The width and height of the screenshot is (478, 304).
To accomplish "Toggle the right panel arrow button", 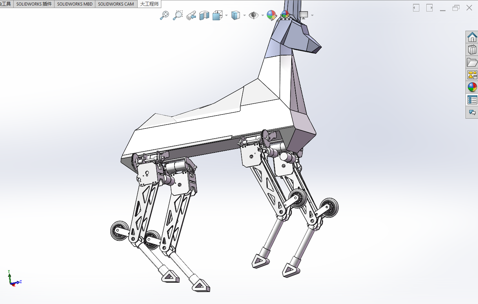I will coord(429,8).
